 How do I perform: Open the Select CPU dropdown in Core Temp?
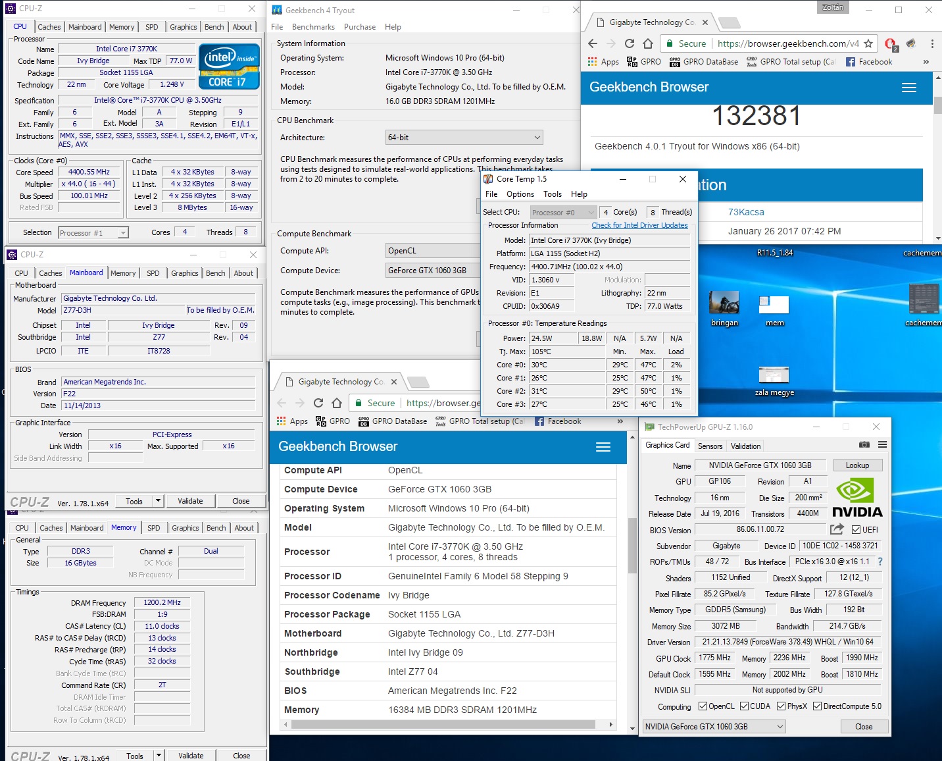click(563, 213)
